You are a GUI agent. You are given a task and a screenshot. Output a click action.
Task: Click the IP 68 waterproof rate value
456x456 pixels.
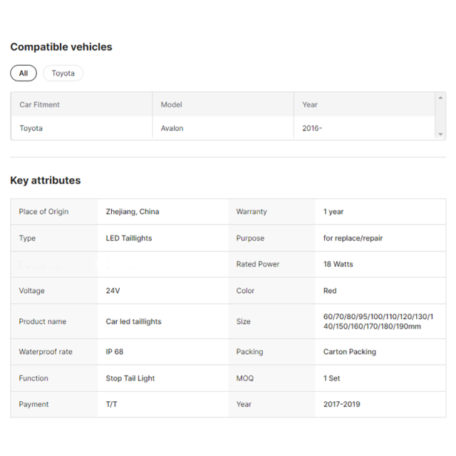point(115,351)
